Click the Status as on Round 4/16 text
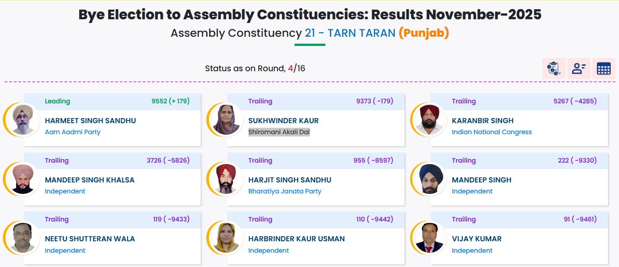Screen dimensions: 619x267 [x=255, y=69]
